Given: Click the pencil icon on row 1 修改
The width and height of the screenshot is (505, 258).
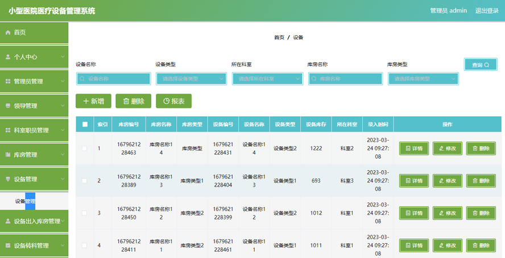Looking at the screenshot, I should [x=441, y=149].
